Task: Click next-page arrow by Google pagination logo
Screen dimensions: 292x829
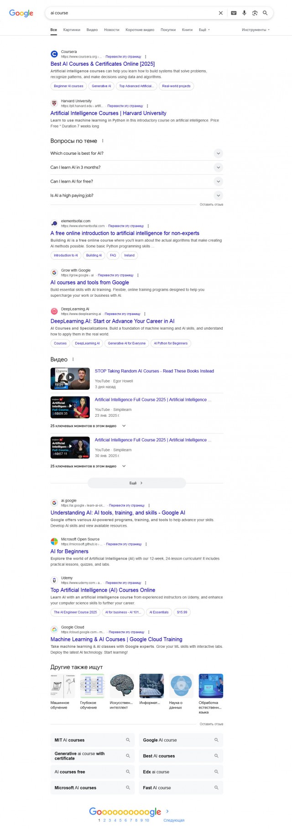Action: (167, 811)
